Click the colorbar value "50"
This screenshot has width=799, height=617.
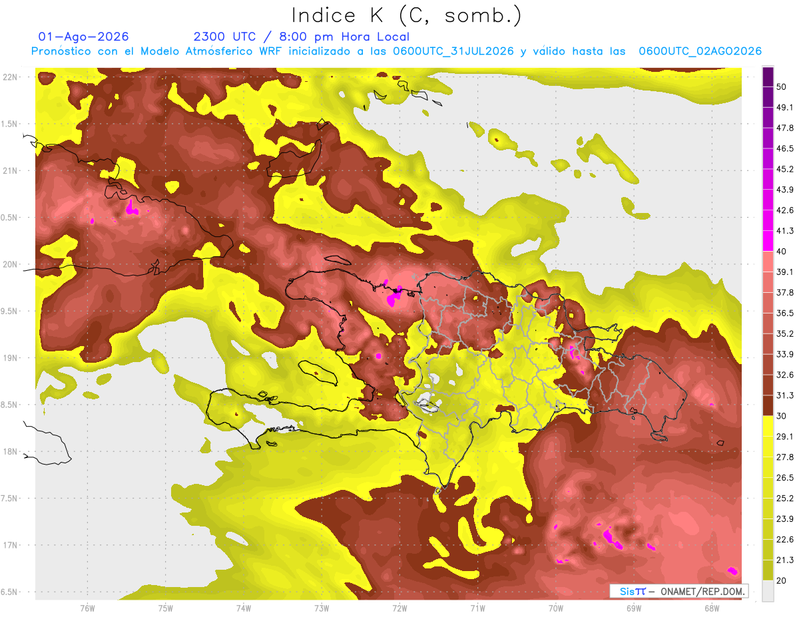[x=782, y=87]
